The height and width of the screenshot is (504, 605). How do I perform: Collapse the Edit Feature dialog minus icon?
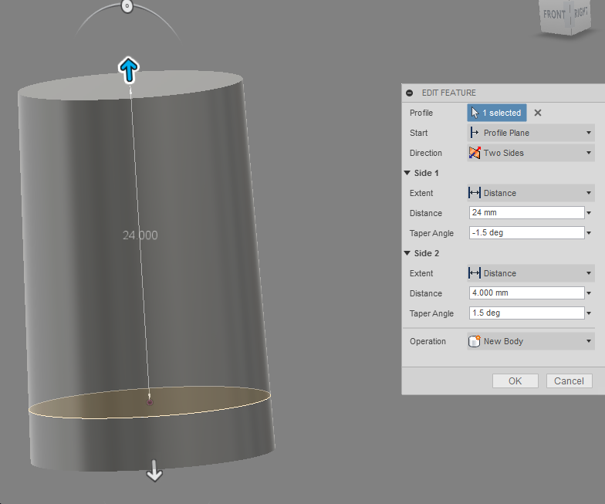point(409,93)
